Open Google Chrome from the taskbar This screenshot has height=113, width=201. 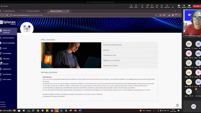pyautogui.click(x=38, y=110)
